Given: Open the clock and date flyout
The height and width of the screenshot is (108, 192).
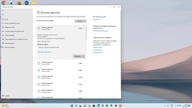Looking at the screenshot, I should [185, 106].
